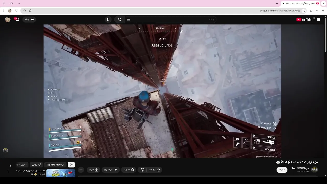The width and height of the screenshot is (327, 184).
Task: Mute the tab via audio indicator
Action: pyautogui.click(x=287, y=3)
